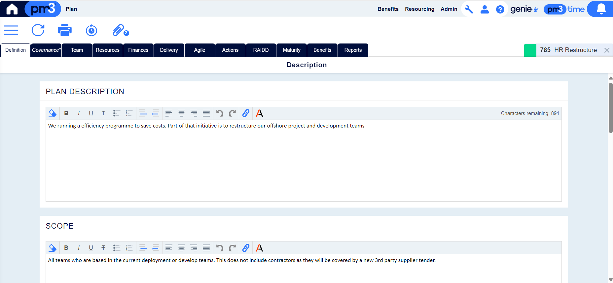The width and height of the screenshot is (613, 283).
Task: Insert link in Scope editor
Action: click(246, 248)
